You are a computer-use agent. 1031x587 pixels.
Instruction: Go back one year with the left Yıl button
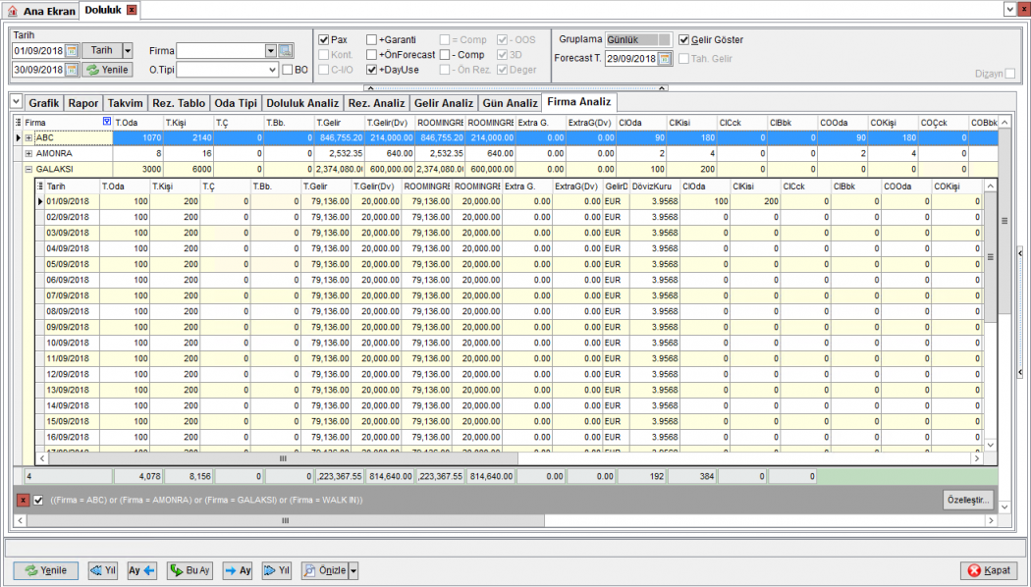point(103,570)
